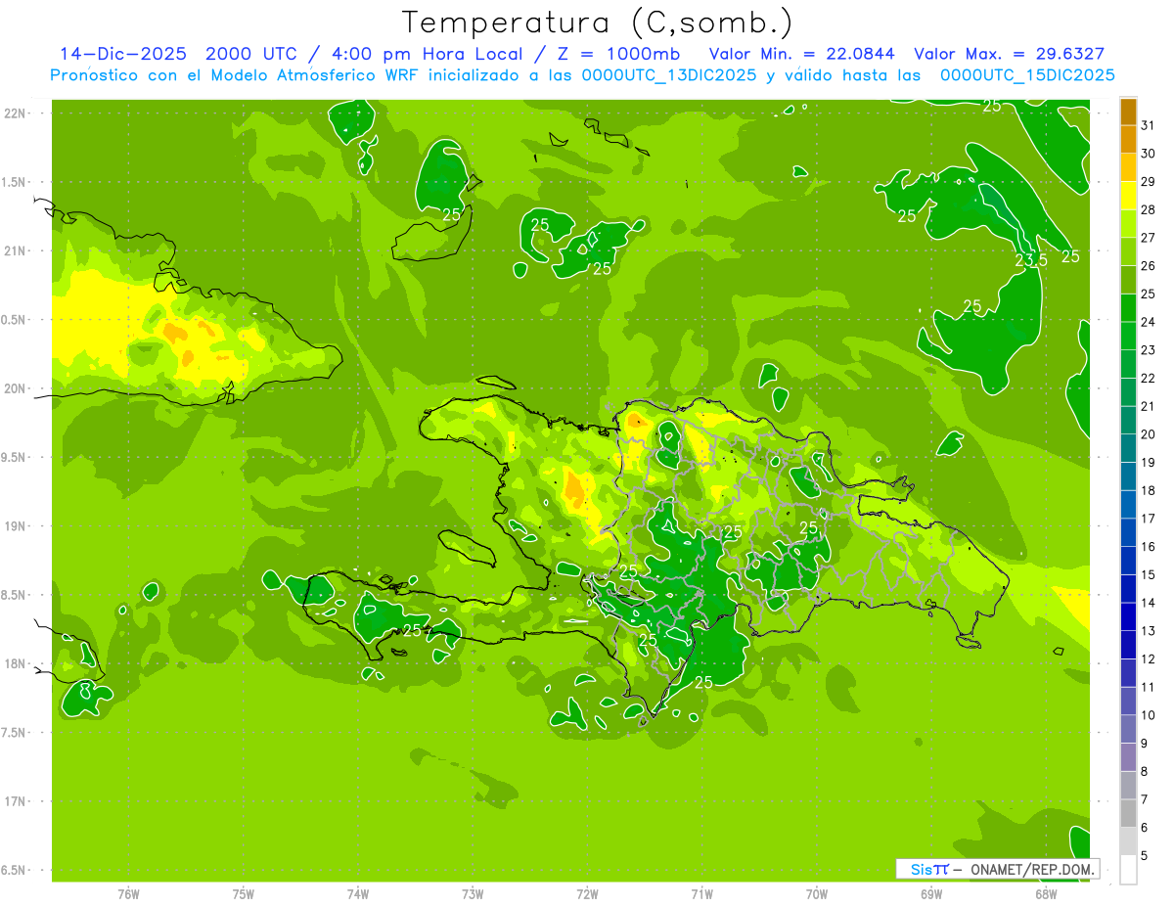Viewport: 1174px width, 907px height.
Task: Click the "76W" longitude label
Action: pos(128,893)
